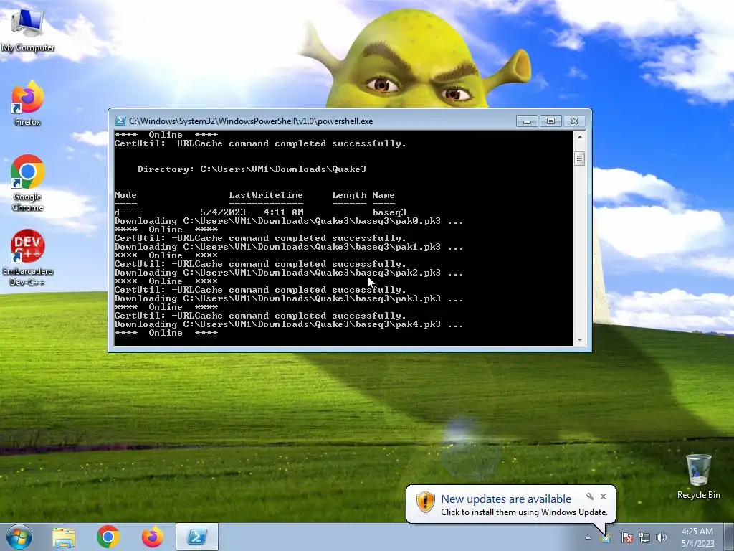Open the volume speaker tray icon
This screenshot has height=551, width=734.
click(662, 537)
